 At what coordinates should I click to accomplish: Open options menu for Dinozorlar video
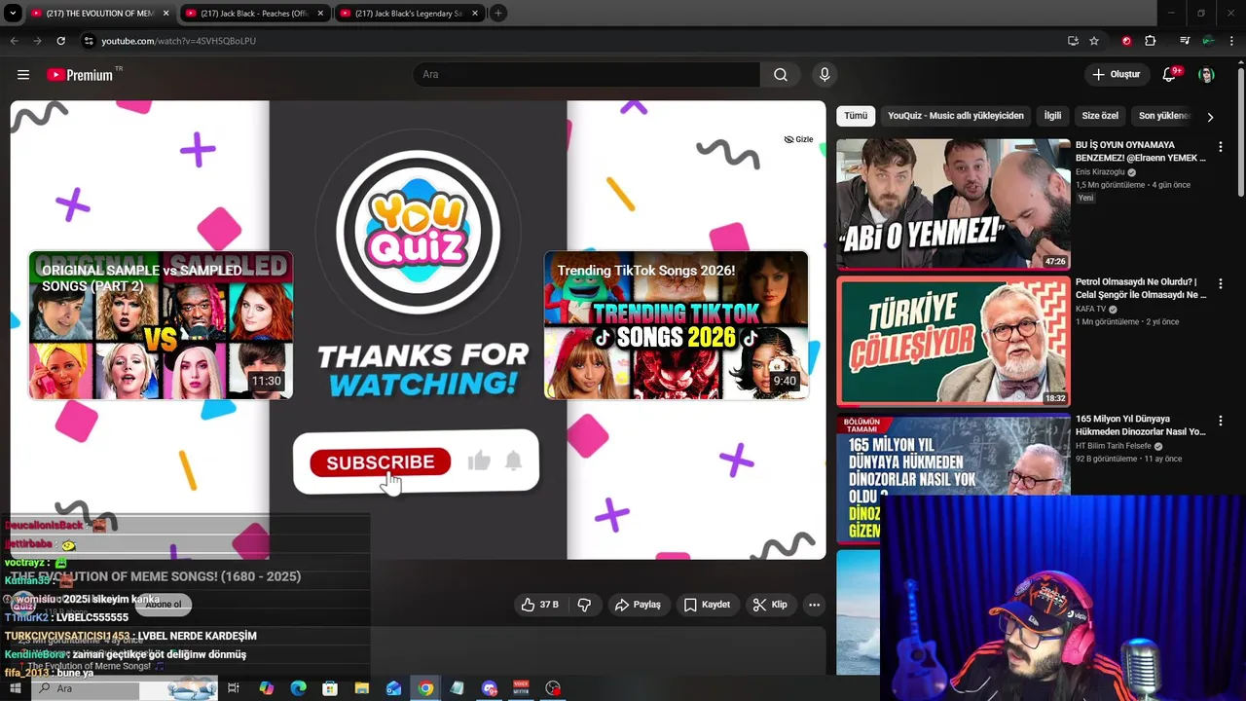point(1220,422)
